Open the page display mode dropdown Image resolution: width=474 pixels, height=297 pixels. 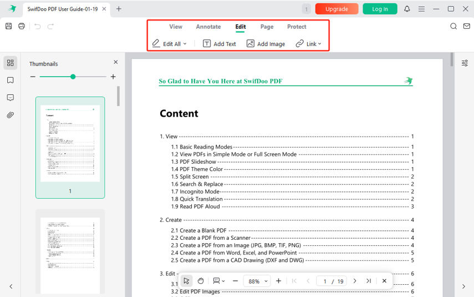coord(218,281)
